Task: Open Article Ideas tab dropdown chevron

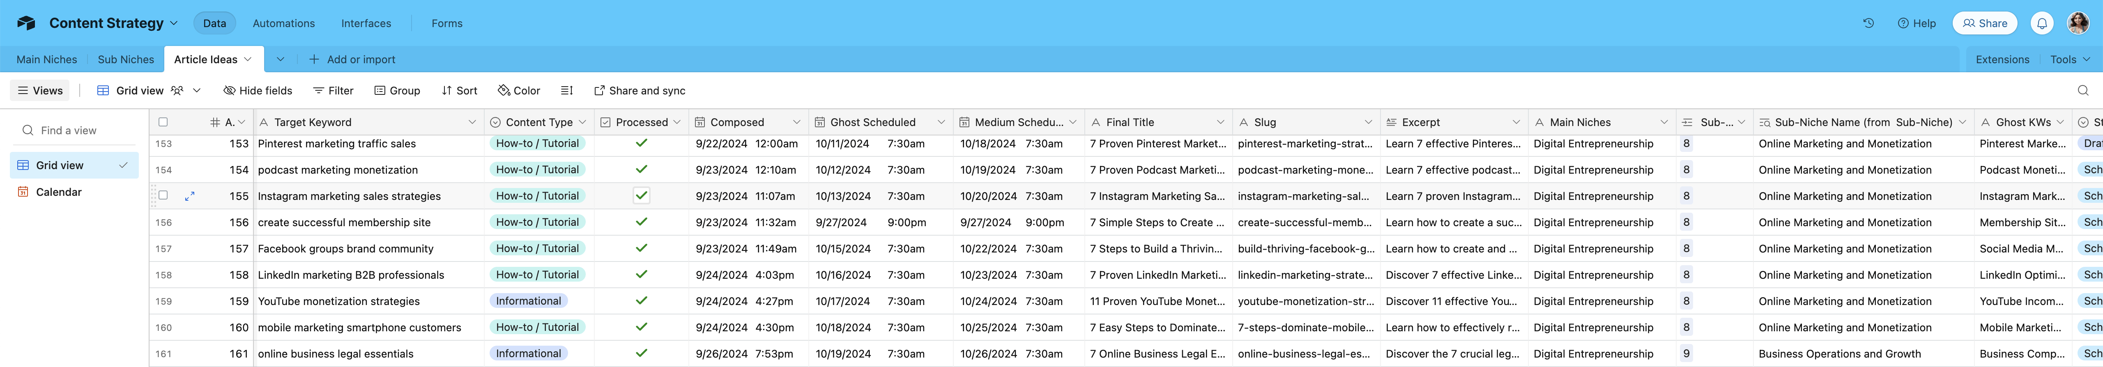Action: pyautogui.click(x=248, y=60)
